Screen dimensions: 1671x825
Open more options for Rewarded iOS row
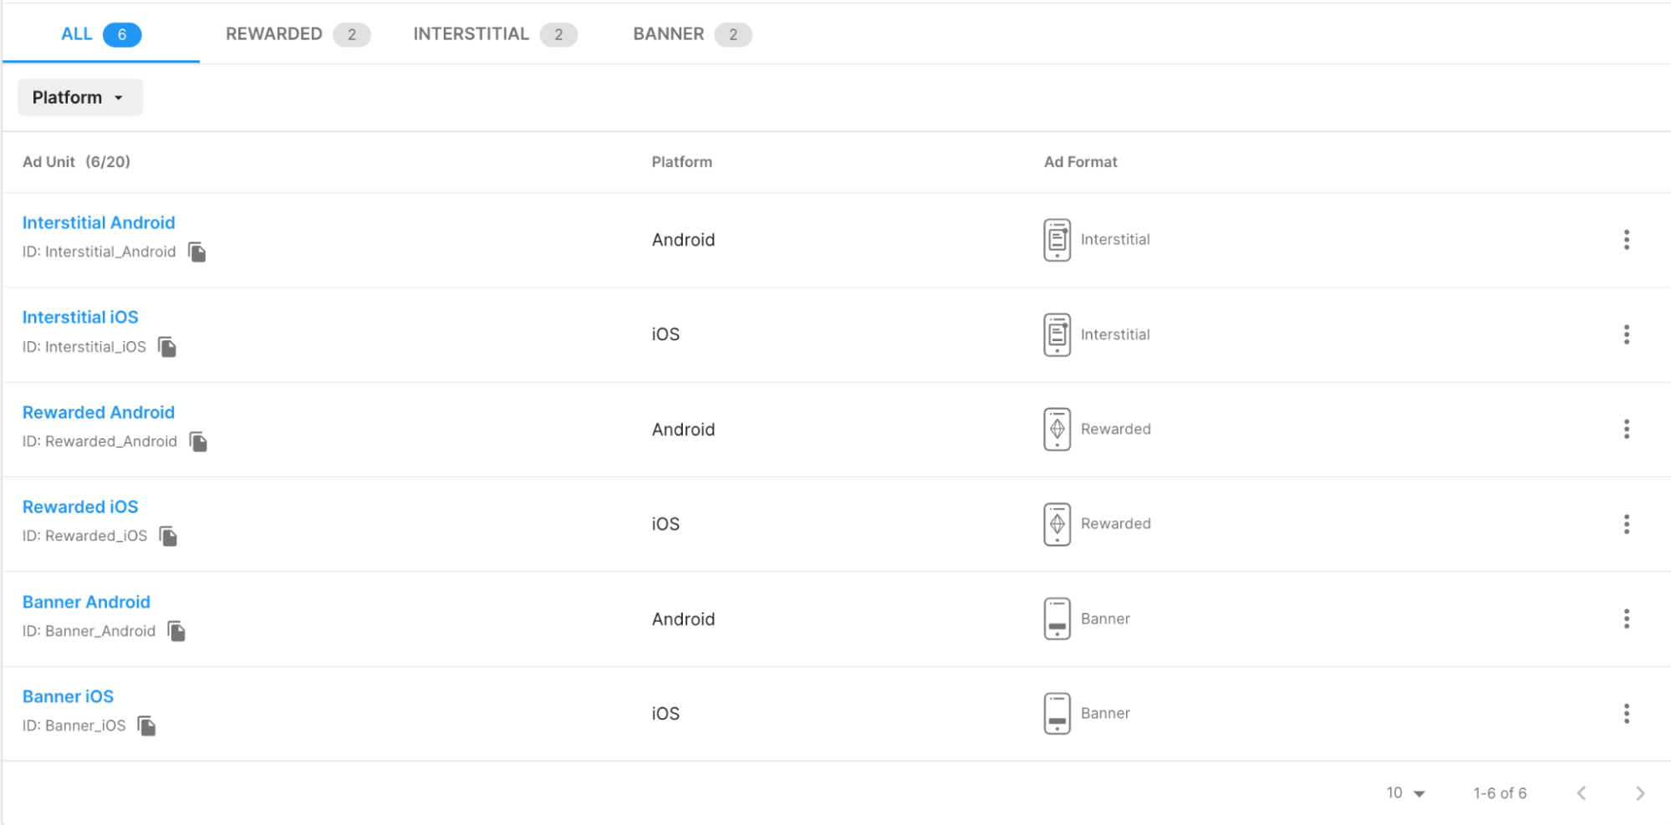click(1626, 524)
